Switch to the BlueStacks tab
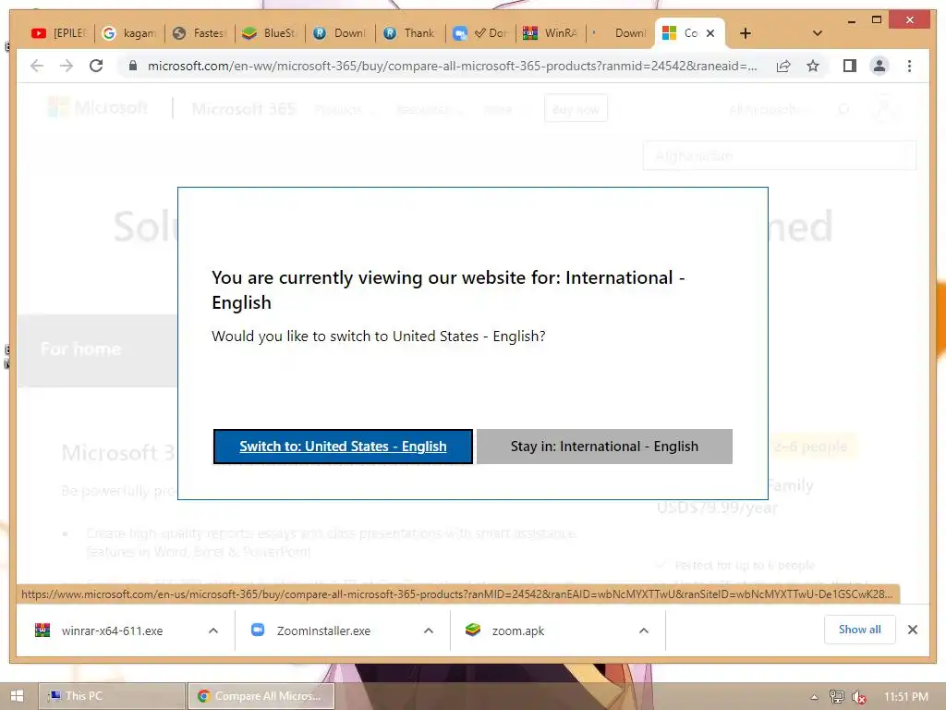The image size is (946, 710). 269,33
